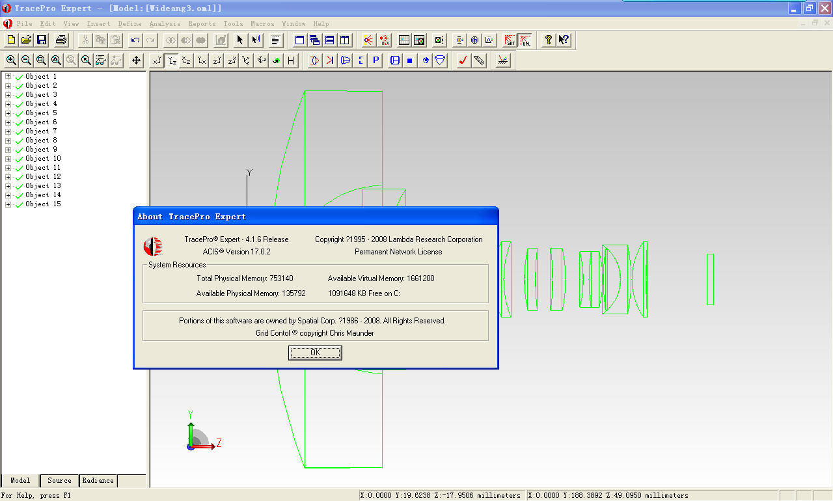This screenshot has width=833, height=501.
Task: Toggle the pressed YZ view button
Action: (172, 60)
